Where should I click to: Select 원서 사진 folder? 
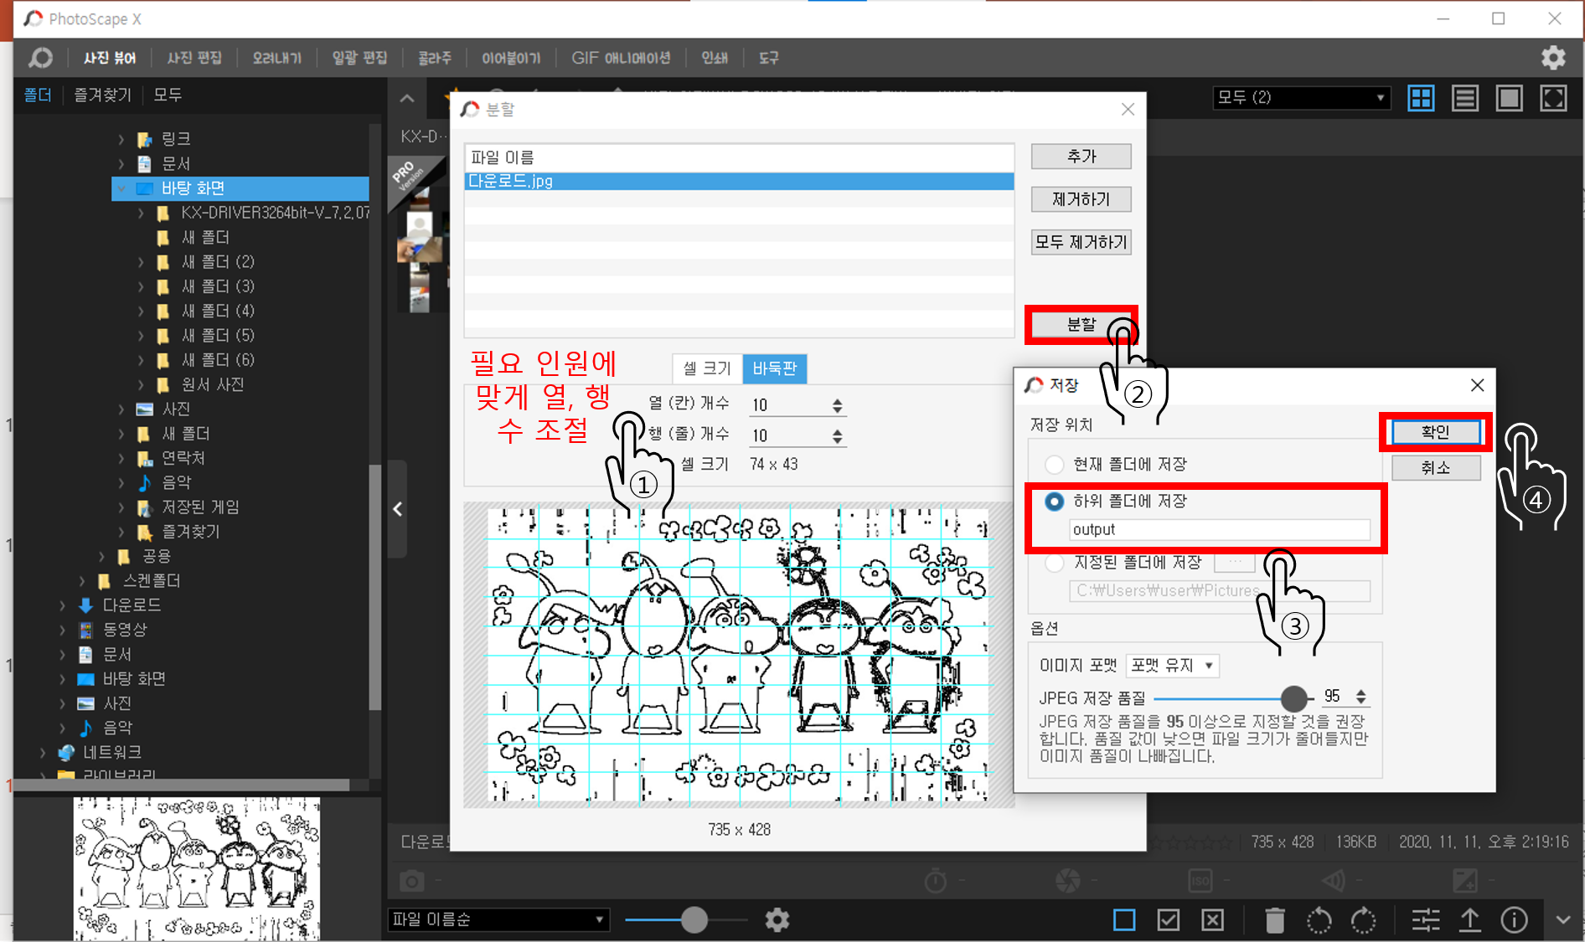[x=212, y=384]
